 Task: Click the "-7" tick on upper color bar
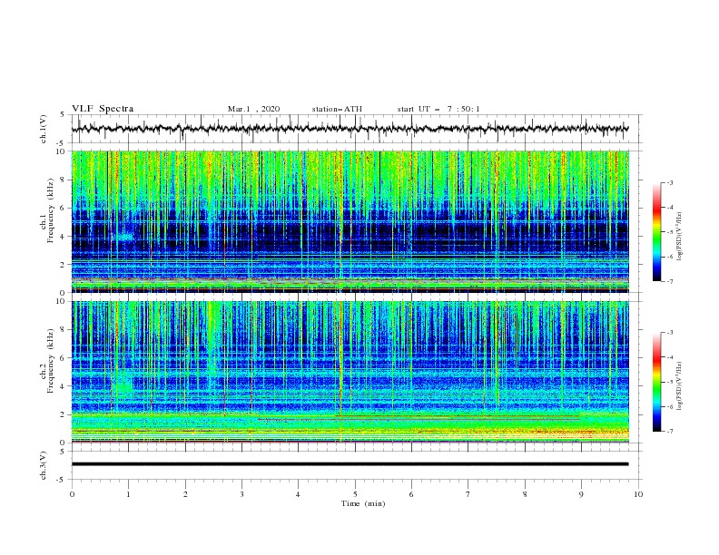pos(669,282)
